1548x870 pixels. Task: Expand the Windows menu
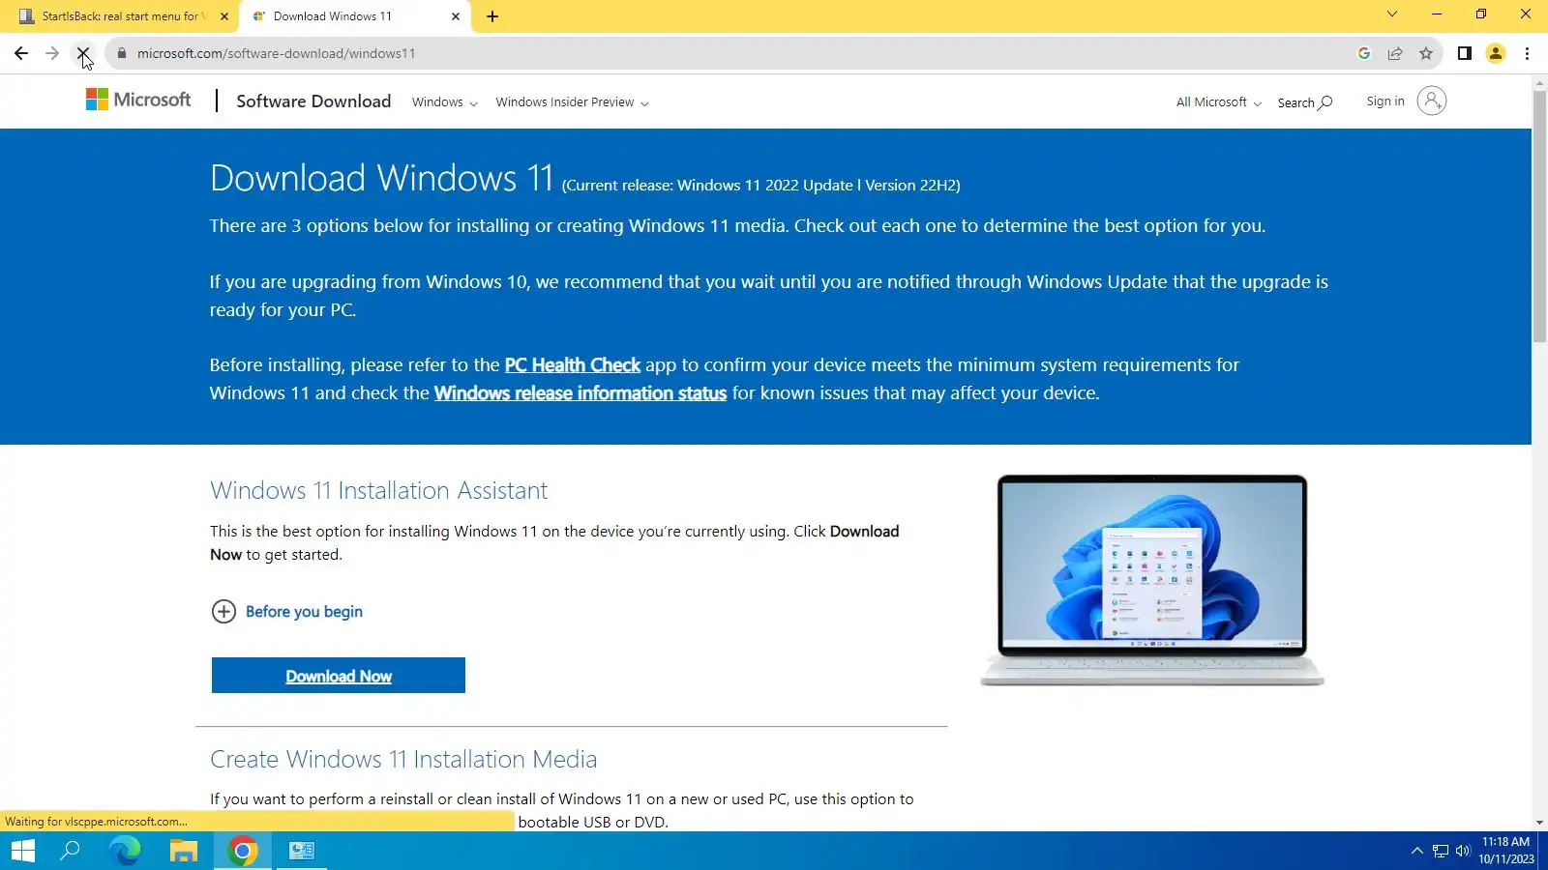point(444,102)
